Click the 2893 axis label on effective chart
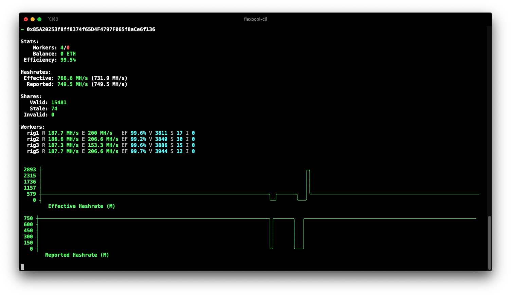Image resolution: width=511 pixels, height=296 pixels. pos(30,170)
